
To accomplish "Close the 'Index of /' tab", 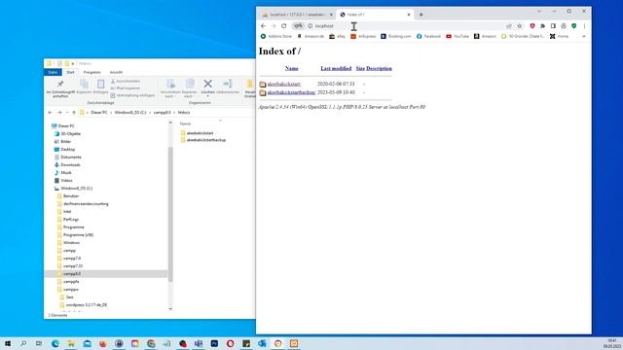I will pos(409,15).
